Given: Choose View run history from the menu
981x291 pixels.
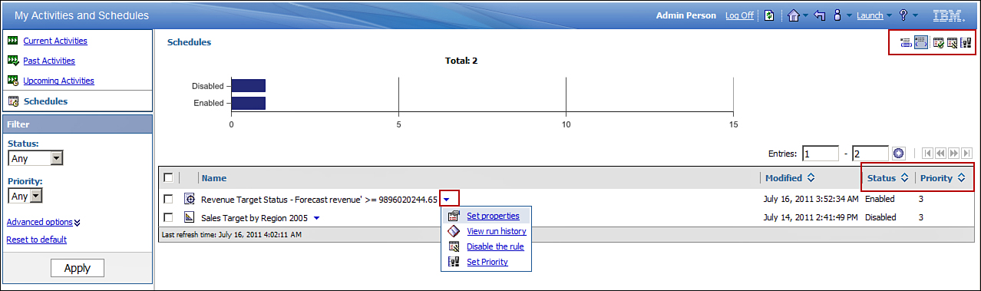Looking at the screenshot, I should pos(496,231).
